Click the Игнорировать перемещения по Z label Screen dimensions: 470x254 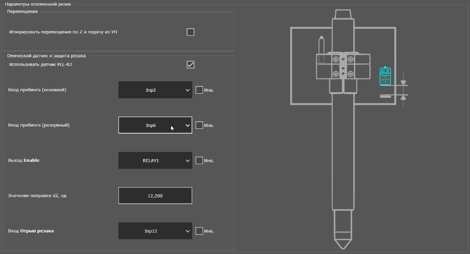click(x=63, y=32)
